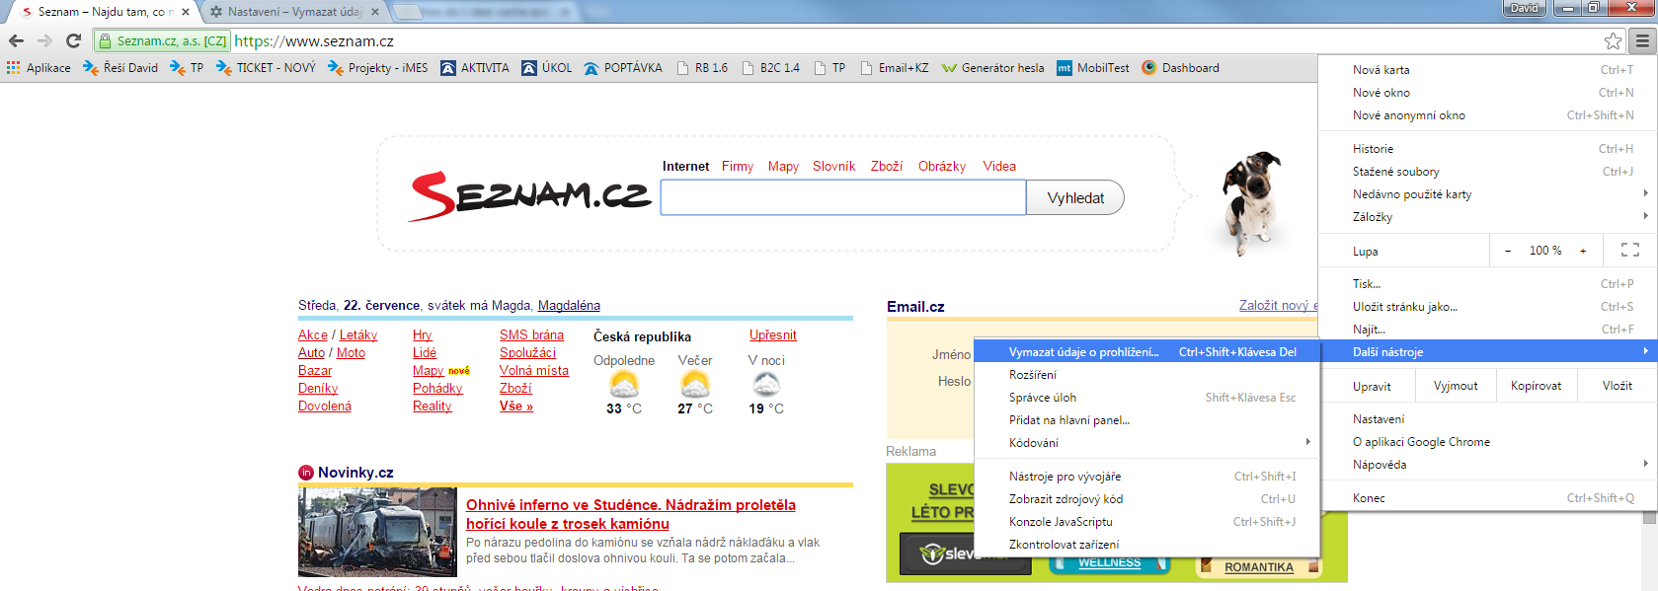Open the Řeší David bookmark
Image resolution: width=1658 pixels, height=591 pixels.
click(x=120, y=68)
